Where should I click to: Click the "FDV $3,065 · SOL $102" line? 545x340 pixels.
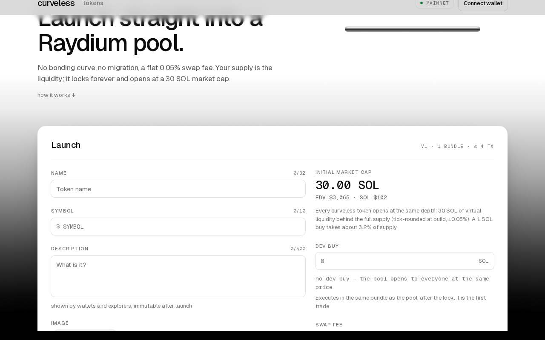click(x=351, y=198)
